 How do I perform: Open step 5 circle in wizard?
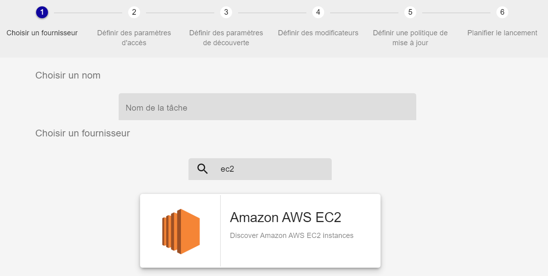tap(410, 12)
